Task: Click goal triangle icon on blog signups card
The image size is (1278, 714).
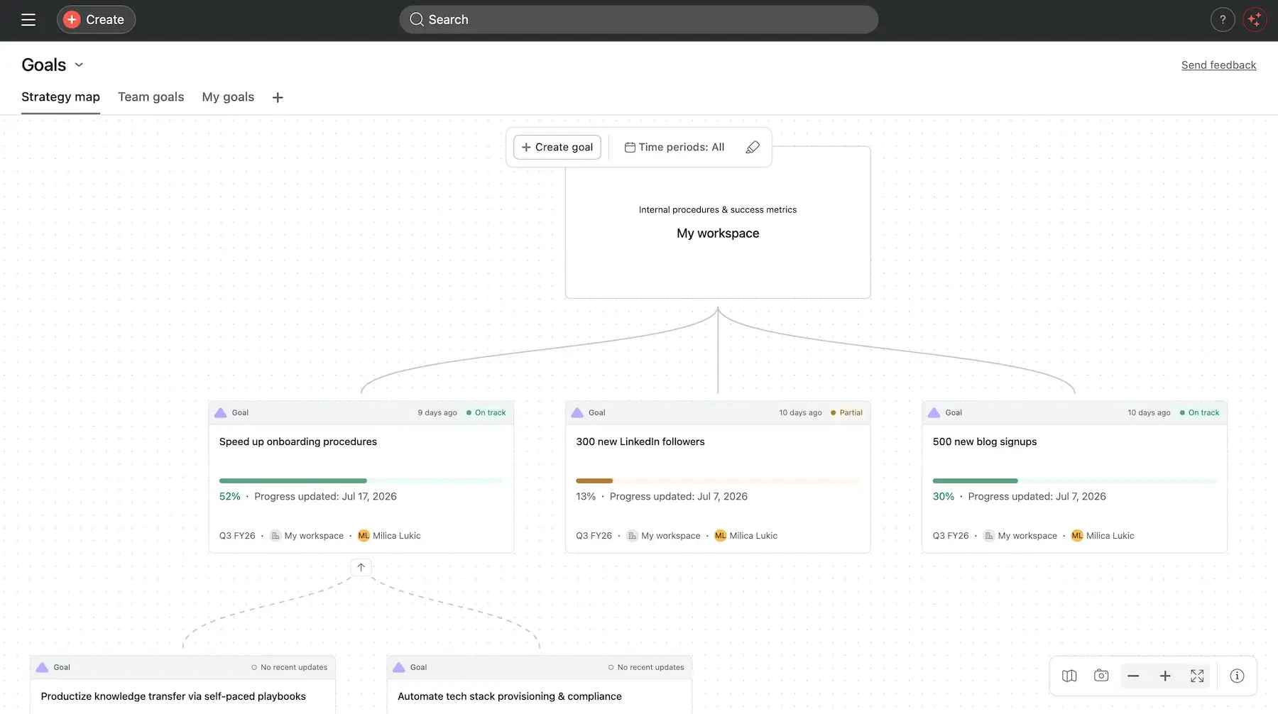Action: pyautogui.click(x=934, y=412)
